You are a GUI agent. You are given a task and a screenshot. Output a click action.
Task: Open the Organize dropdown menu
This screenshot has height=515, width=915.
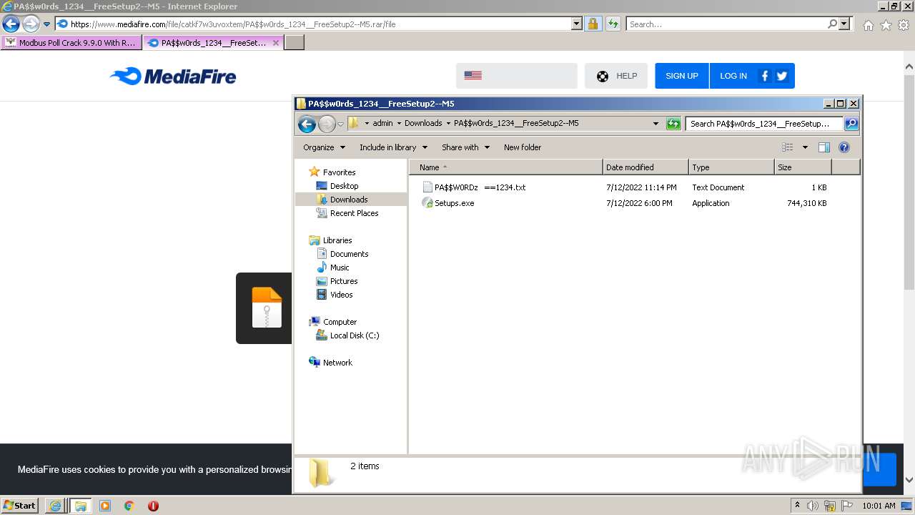tap(324, 147)
